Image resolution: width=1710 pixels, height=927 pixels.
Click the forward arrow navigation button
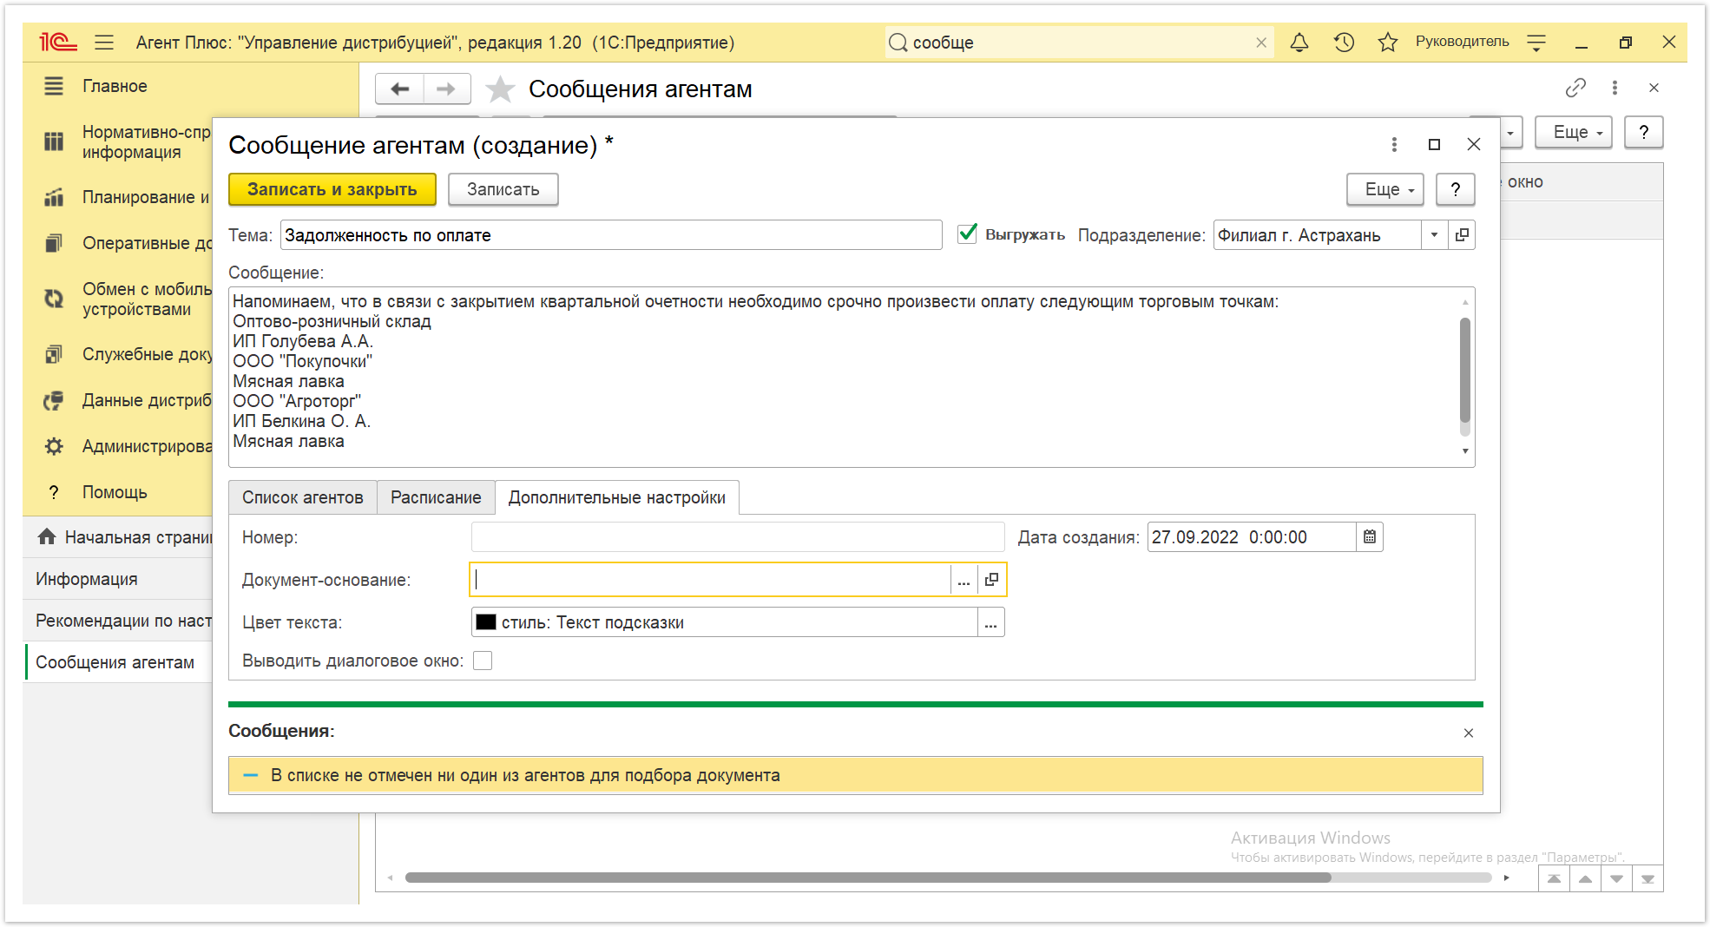coord(446,89)
